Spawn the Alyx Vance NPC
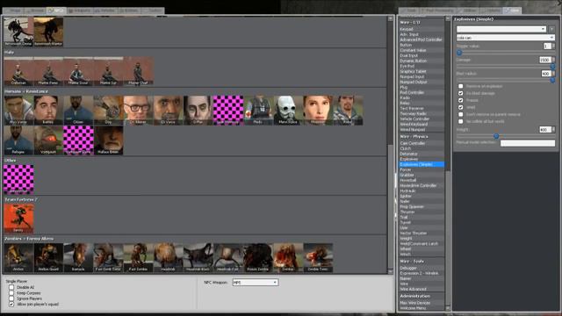562x316 pixels. [x=18, y=110]
